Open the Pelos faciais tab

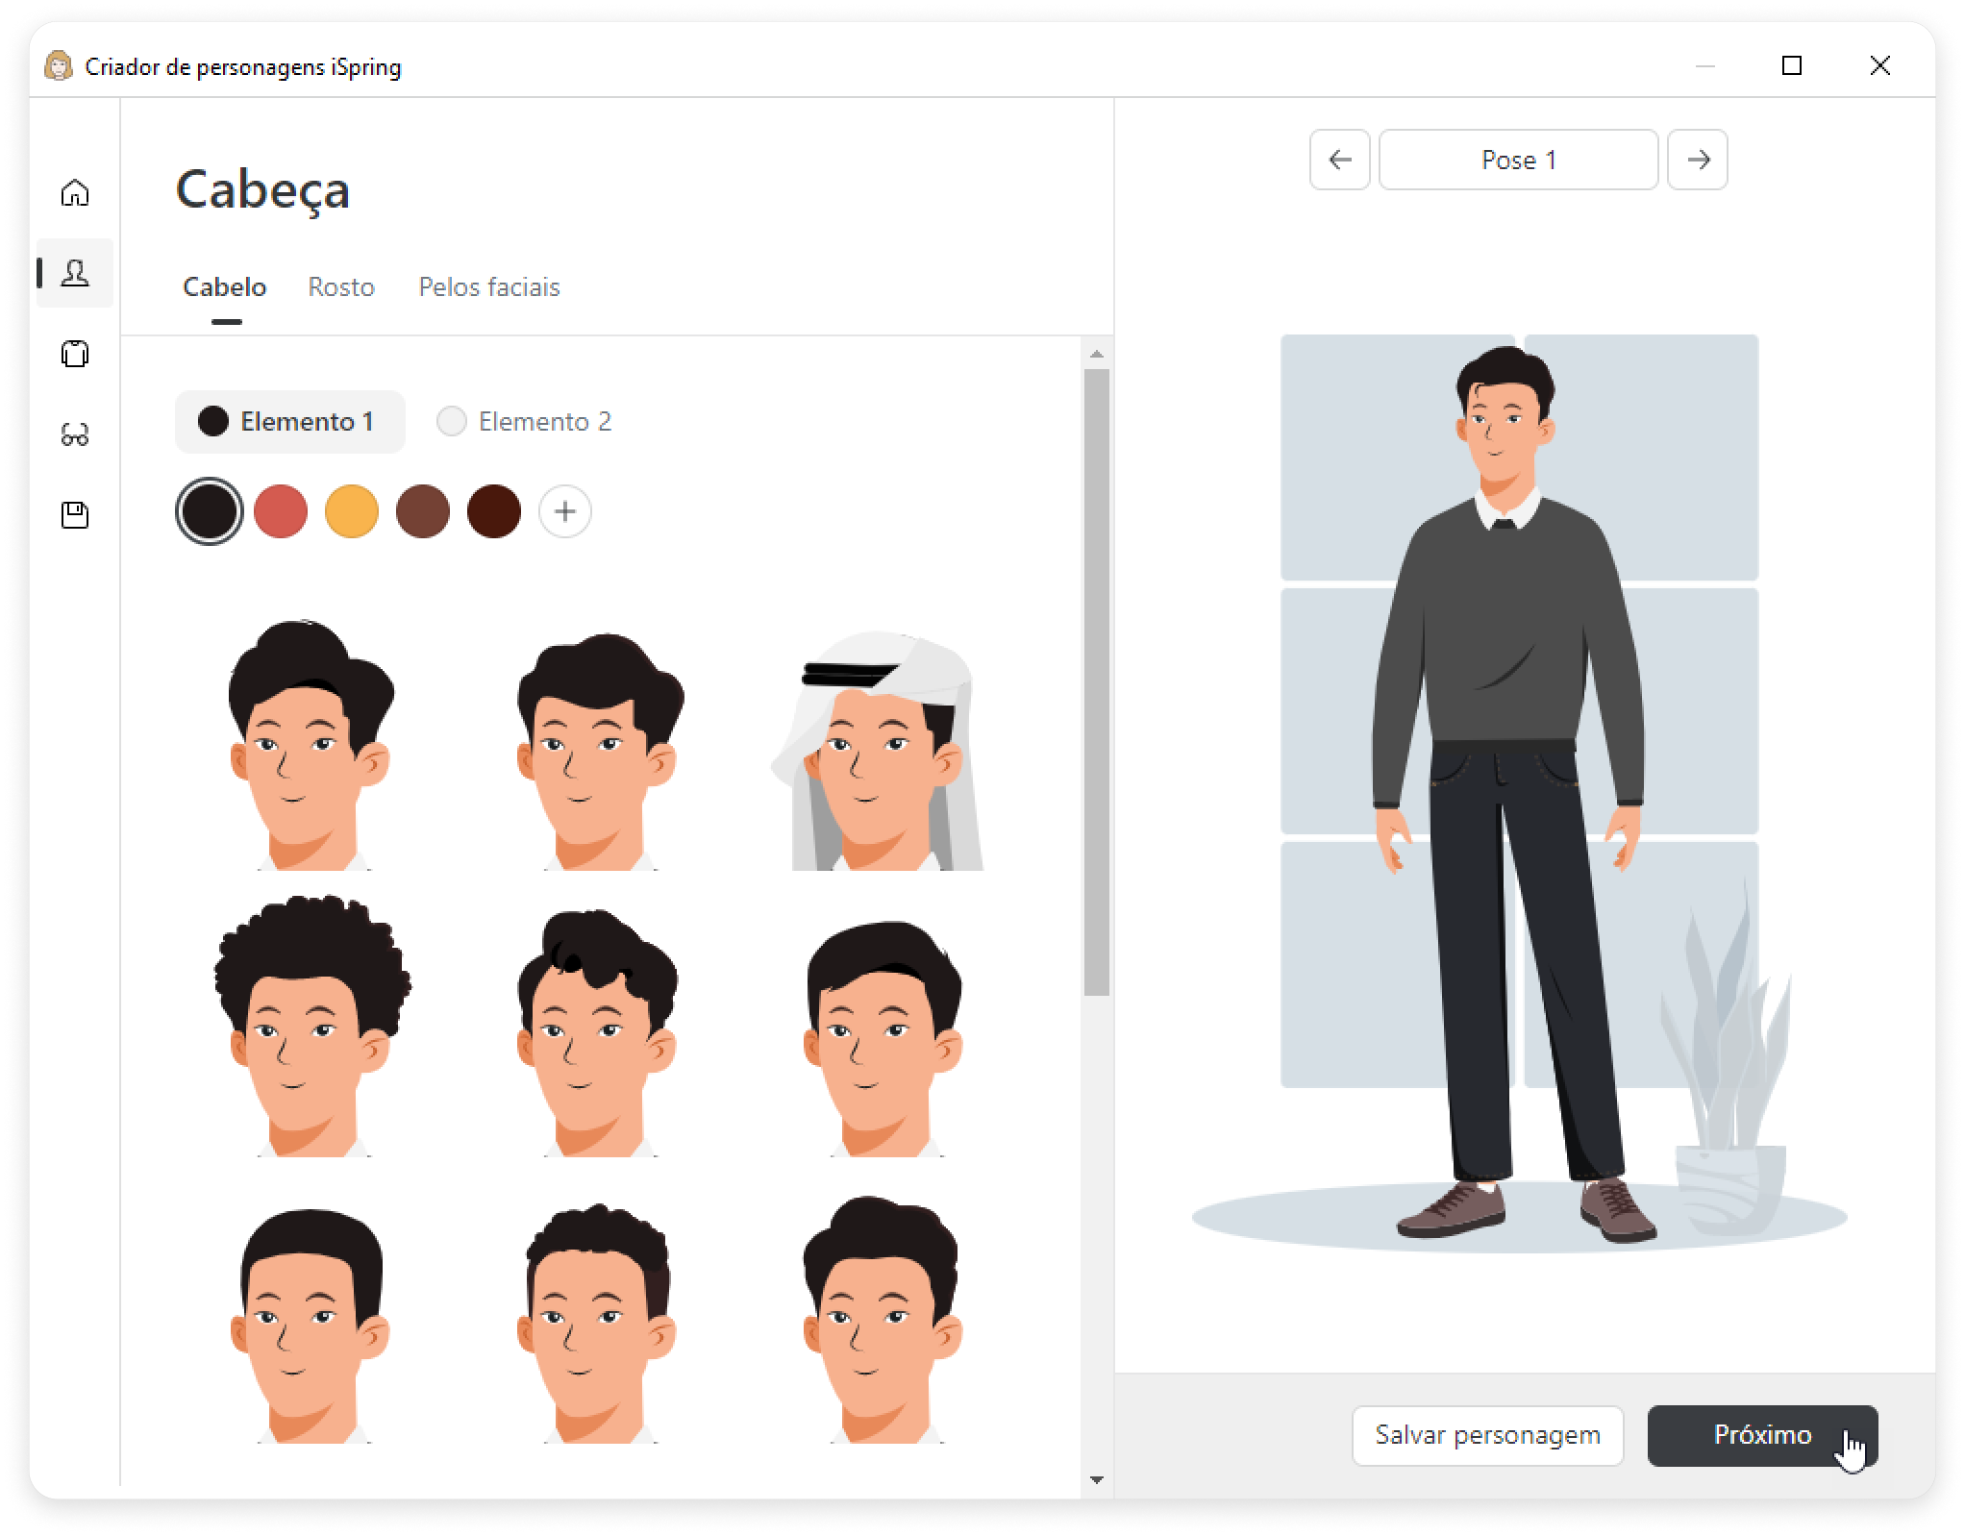point(488,287)
